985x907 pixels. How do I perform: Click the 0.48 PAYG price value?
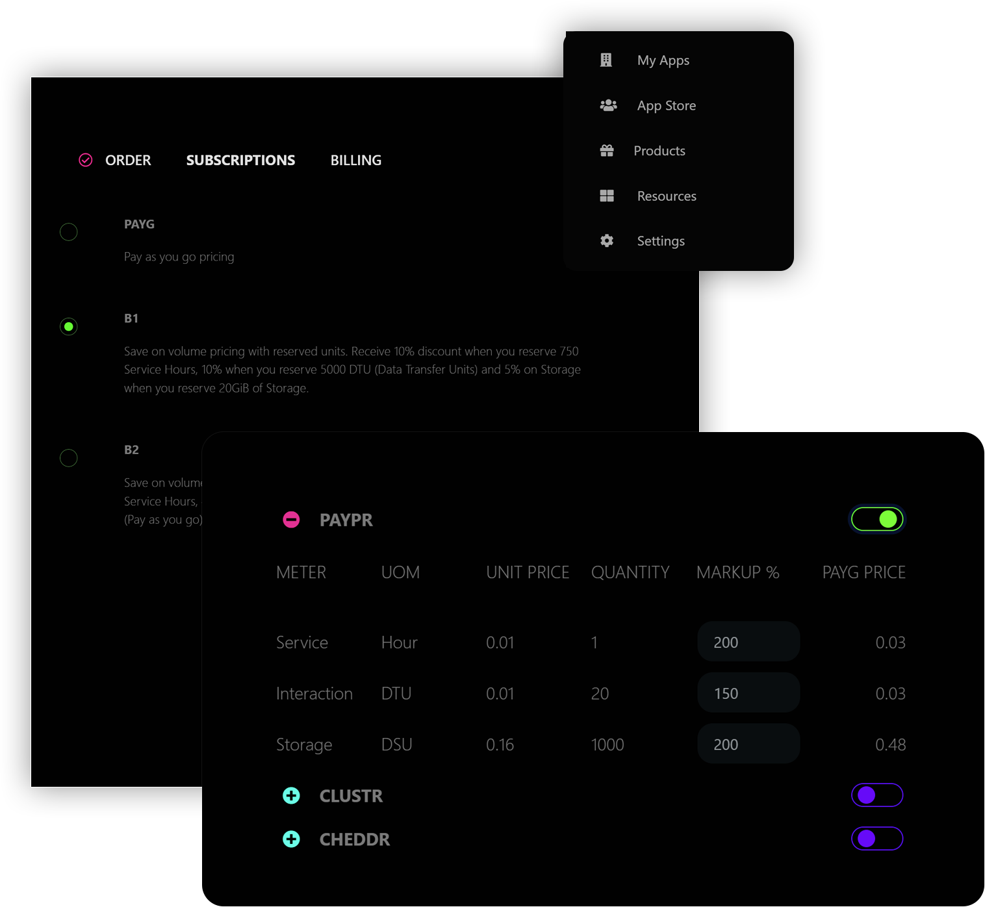tap(891, 745)
